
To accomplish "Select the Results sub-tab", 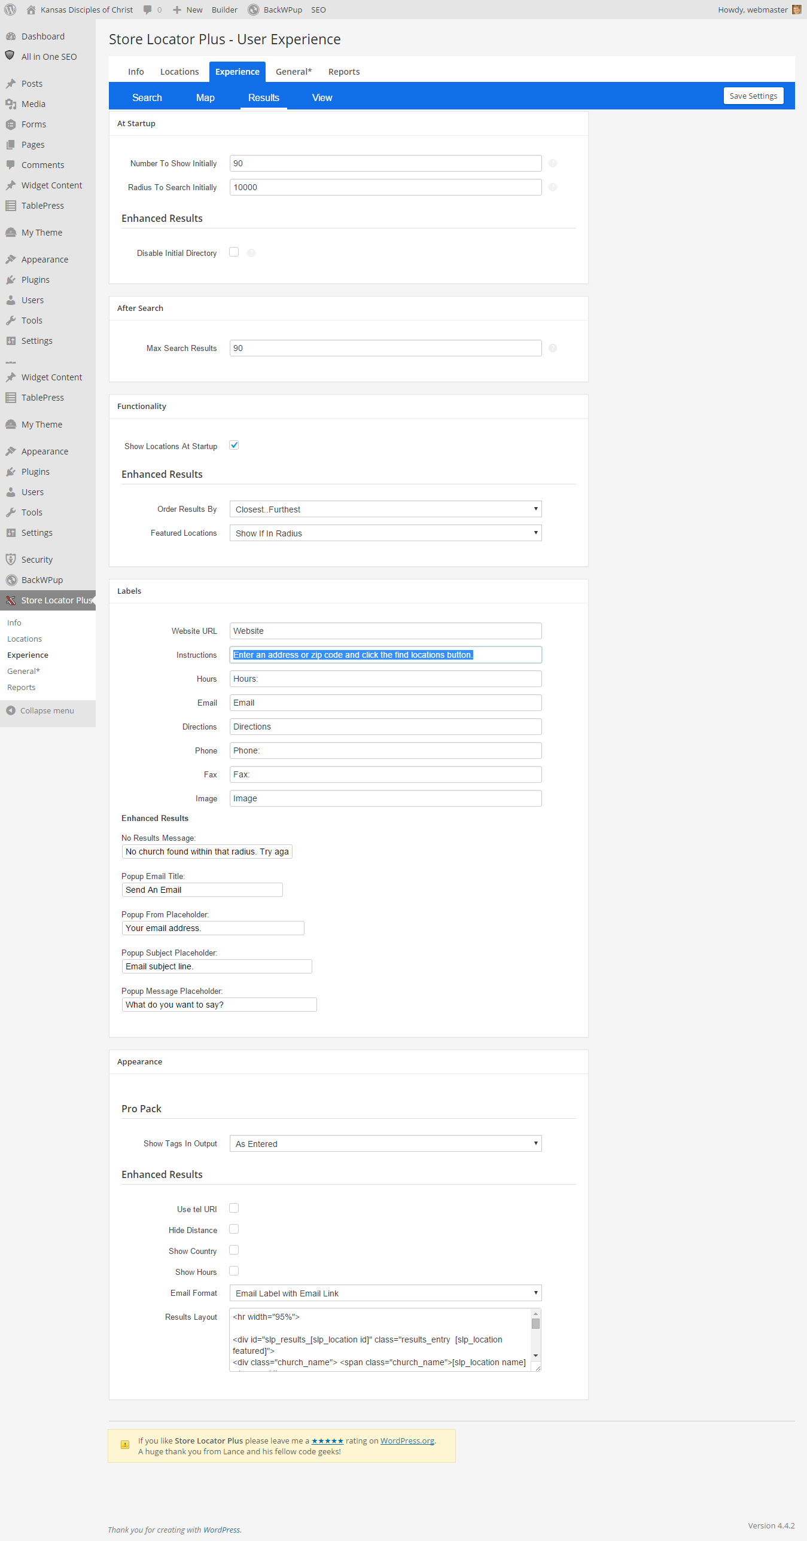I will 264,97.
